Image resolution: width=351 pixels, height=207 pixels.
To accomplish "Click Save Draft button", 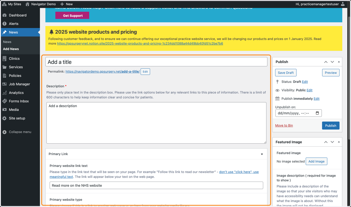I will [286, 73].
